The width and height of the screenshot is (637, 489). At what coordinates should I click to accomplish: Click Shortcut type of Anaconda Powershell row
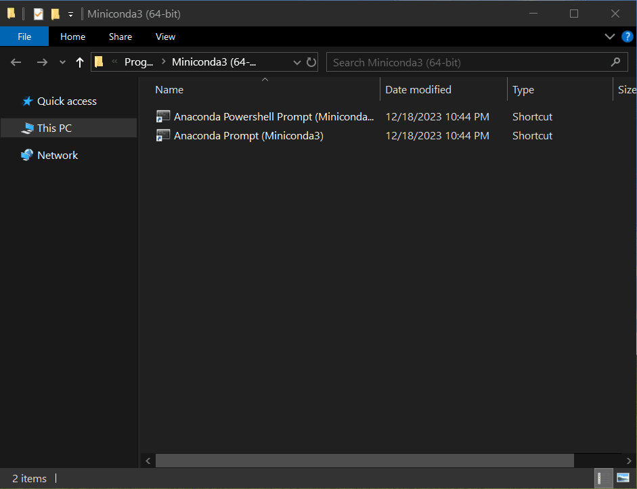click(532, 117)
